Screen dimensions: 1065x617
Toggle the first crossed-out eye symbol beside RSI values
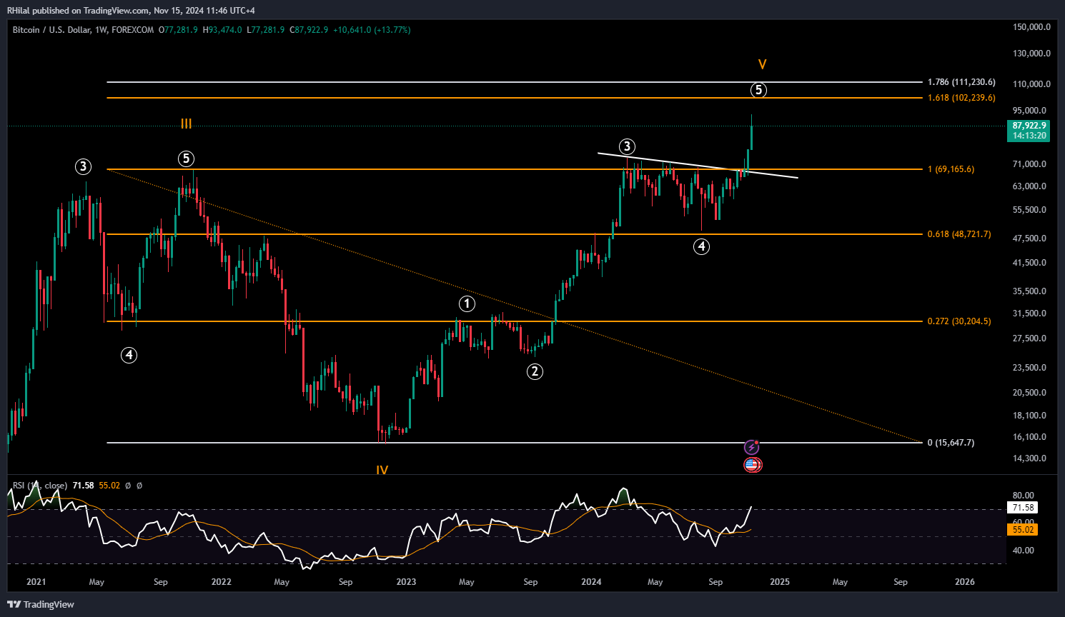(x=128, y=485)
